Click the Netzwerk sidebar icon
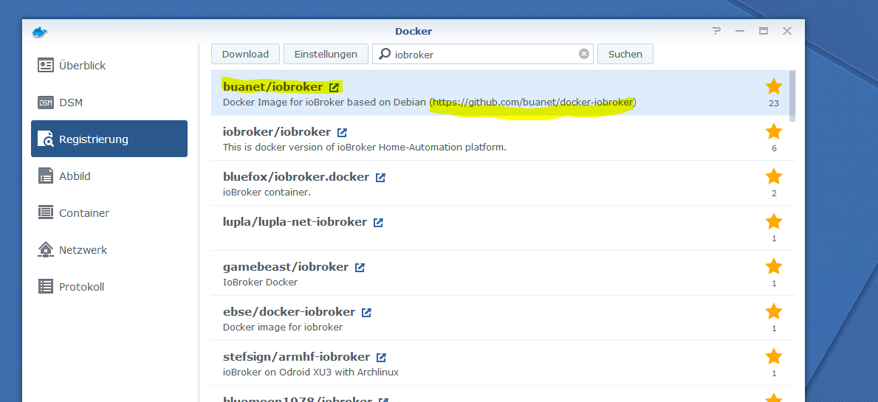The image size is (878, 402). (x=45, y=250)
